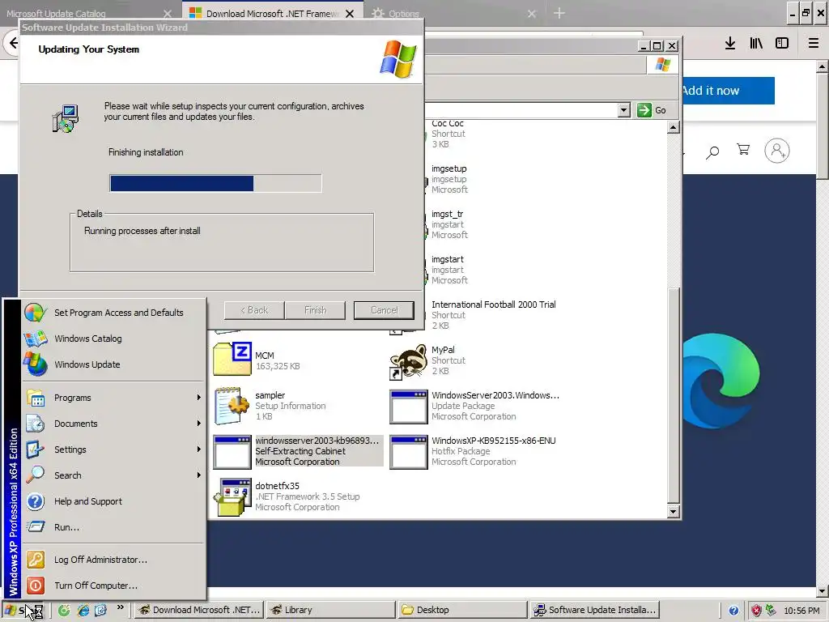Click the Programs folder icon
The width and height of the screenshot is (829, 622).
click(36, 398)
